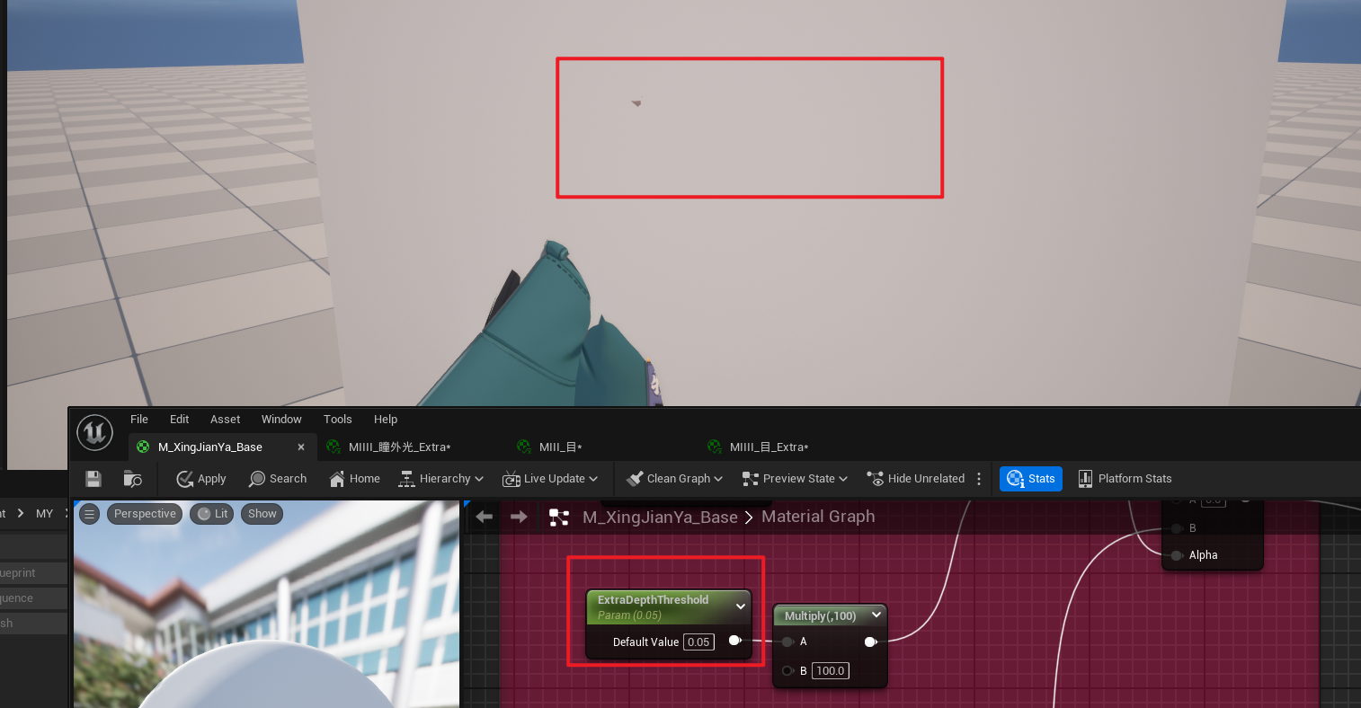Viewport: 1361px width, 708px height.
Task: Open the toolbar overflow three-dots menu
Action: pyautogui.click(x=979, y=479)
